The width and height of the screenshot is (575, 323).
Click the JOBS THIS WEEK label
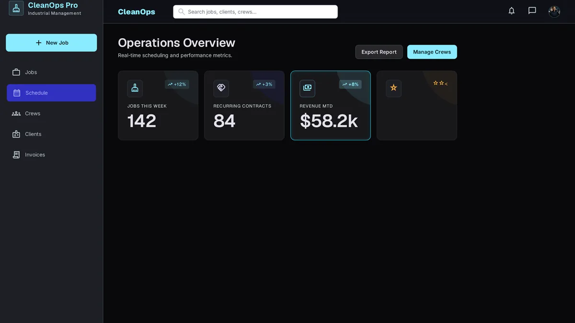coord(147,106)
